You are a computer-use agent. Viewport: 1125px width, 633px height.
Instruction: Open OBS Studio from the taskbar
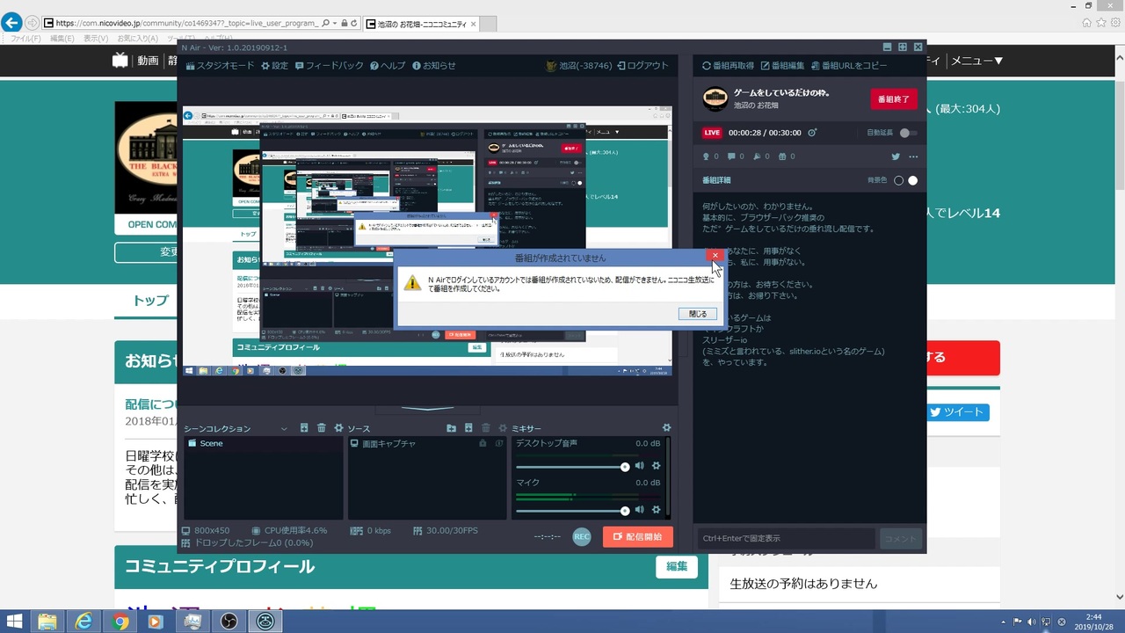coord(229,622)
